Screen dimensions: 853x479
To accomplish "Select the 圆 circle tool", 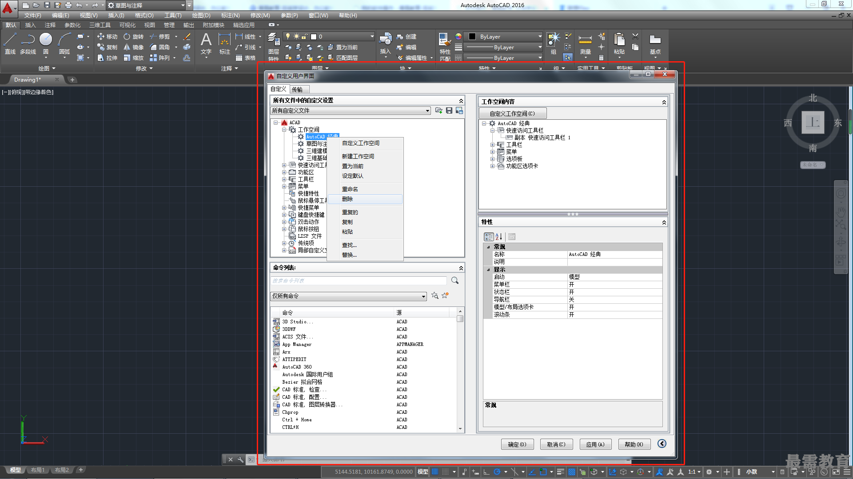I will click(x=46, y=43).
